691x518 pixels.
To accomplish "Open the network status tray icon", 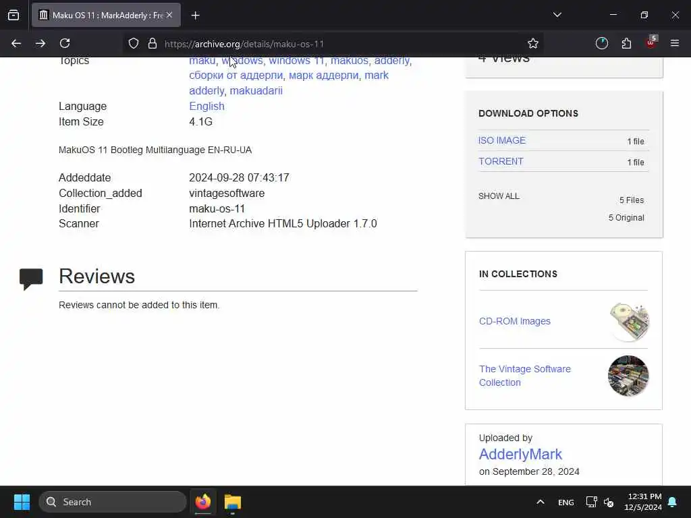I will (591, 502).
